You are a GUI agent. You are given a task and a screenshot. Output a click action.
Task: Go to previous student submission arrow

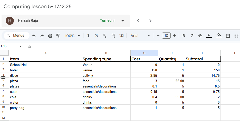tap(138, 21)
